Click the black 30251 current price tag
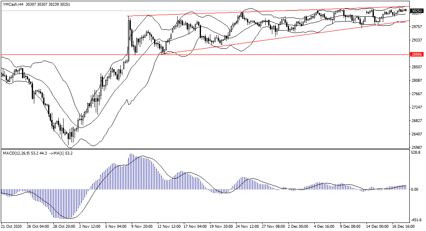 [x=416, y=11]
